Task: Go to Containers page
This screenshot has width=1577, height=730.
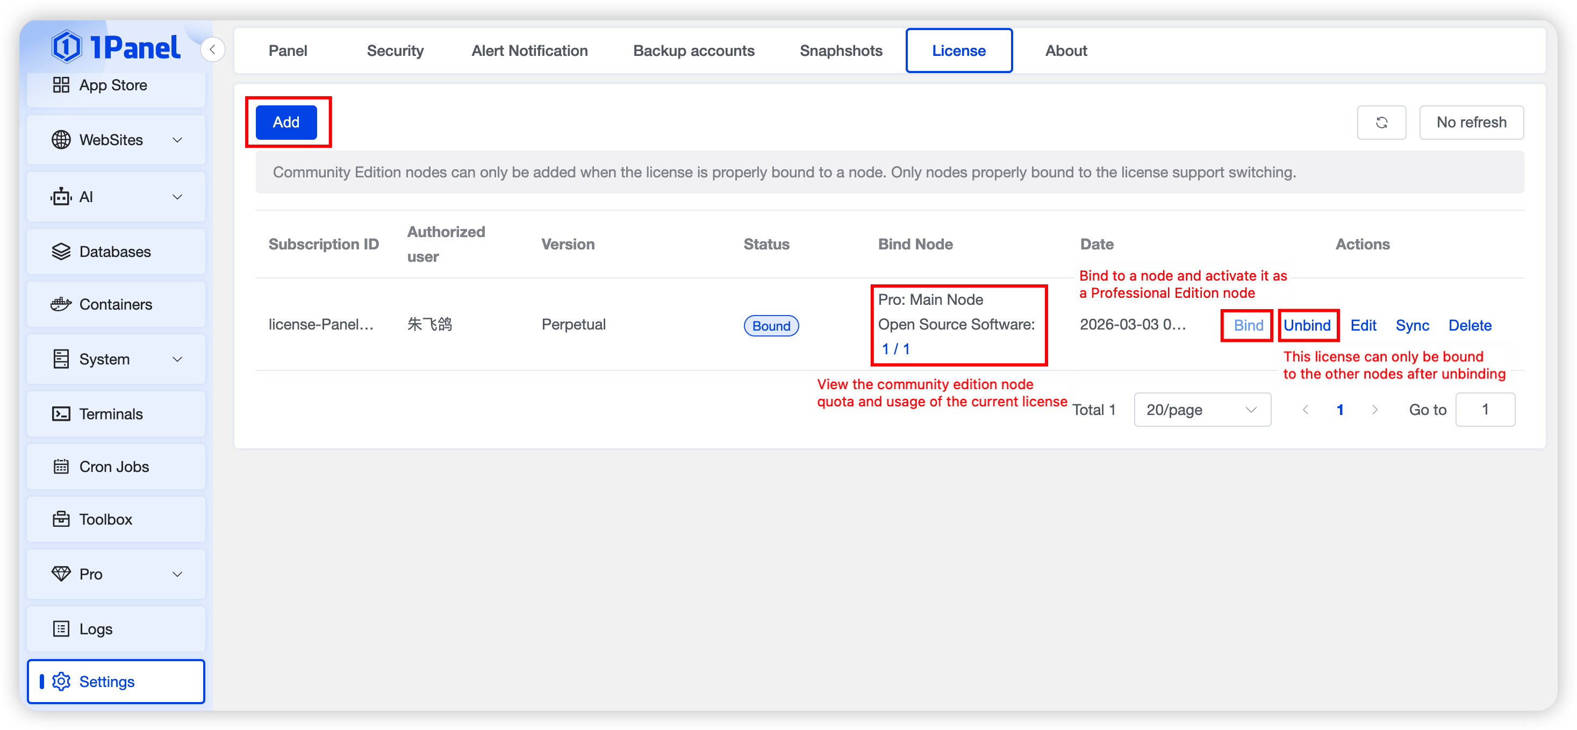Action: [x=116, y=304]
